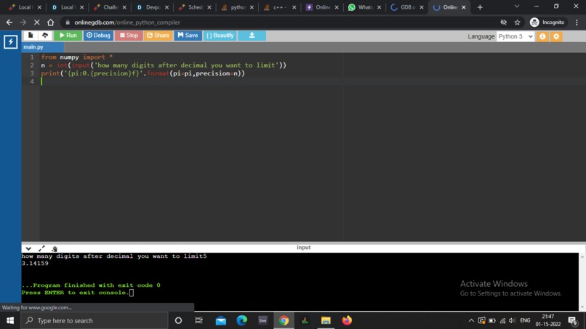Select the main.py file tab

point(42,46)
